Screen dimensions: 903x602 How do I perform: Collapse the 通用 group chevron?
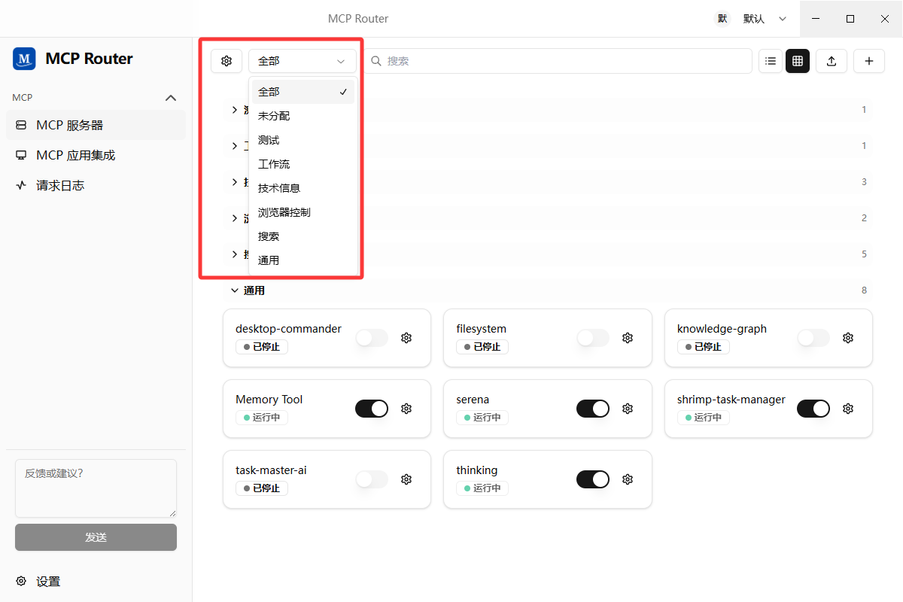coord(235,290)
